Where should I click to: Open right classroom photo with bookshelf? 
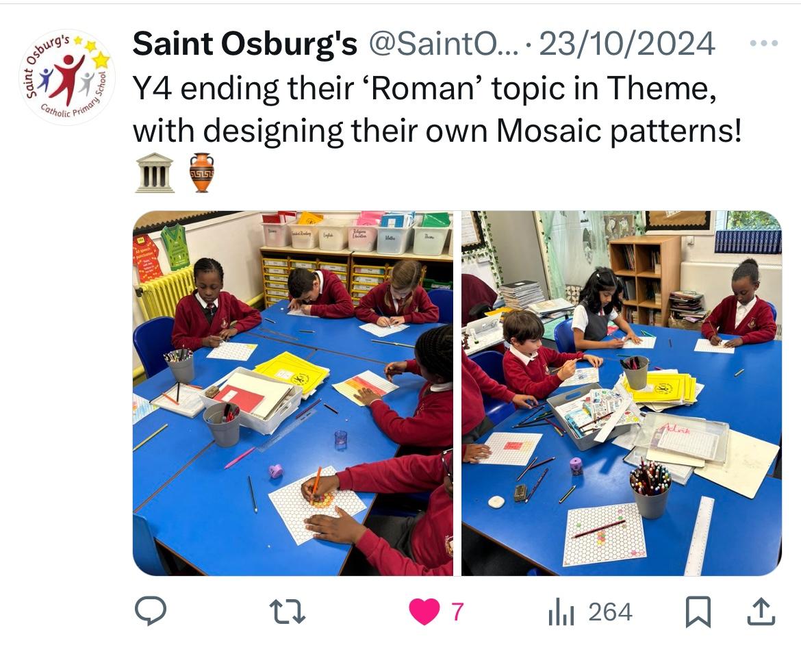(622, 393)
